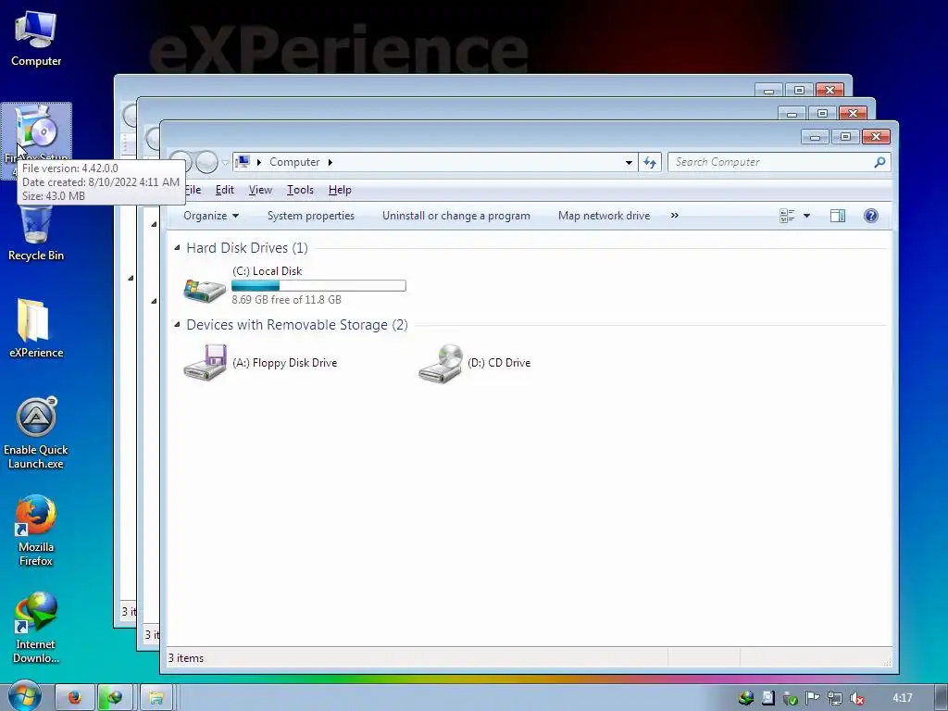Expand the arrow before Computer in breadcrumb
This screenshot has height=711, width=948.
pos(259,162)
